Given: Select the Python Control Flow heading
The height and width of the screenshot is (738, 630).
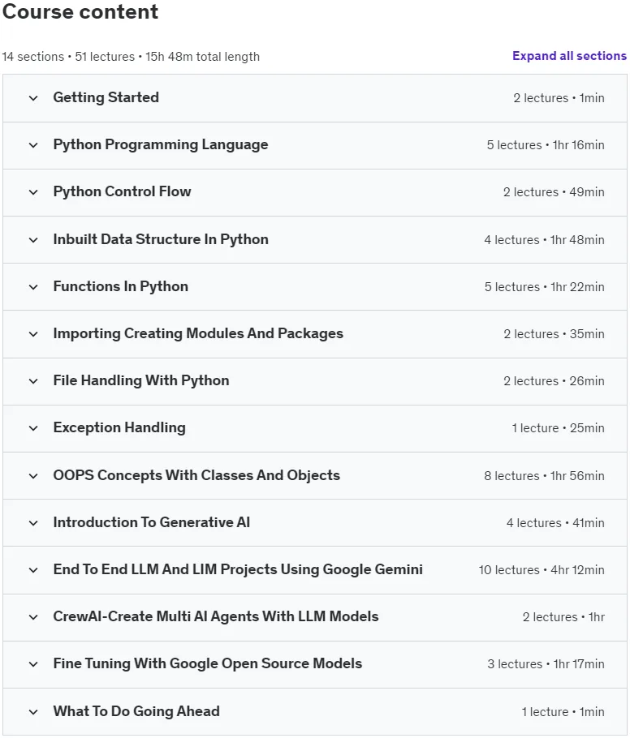Looking at the screenshot, I should 122,191.
